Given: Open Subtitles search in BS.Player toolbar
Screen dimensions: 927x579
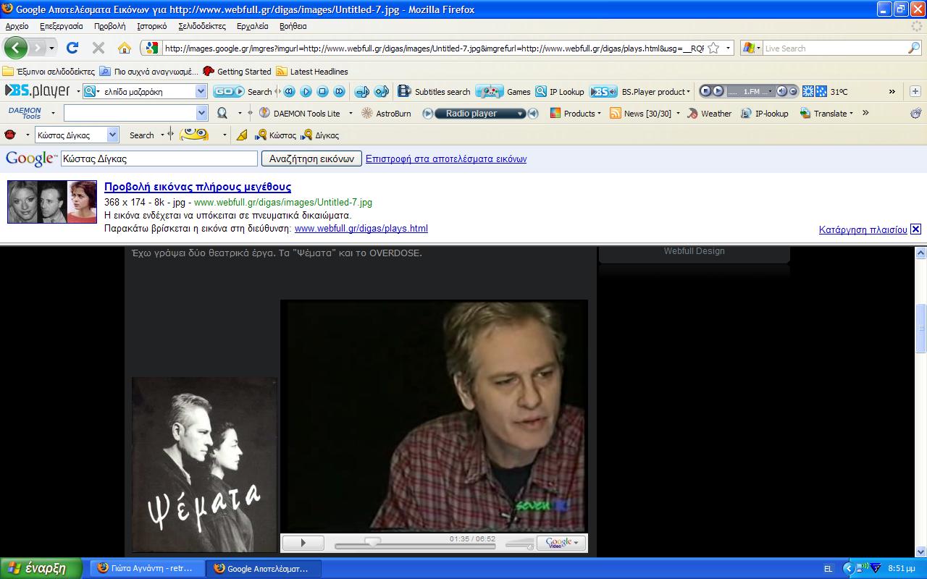Looking at the screenshot, I should pos(434,92).
